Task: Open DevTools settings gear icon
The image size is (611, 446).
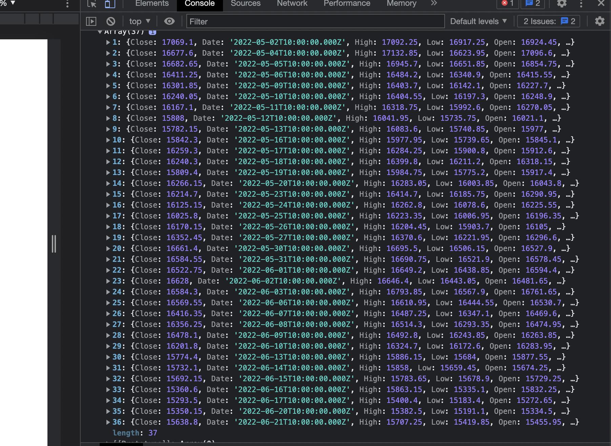Action: tap(562, 4)
